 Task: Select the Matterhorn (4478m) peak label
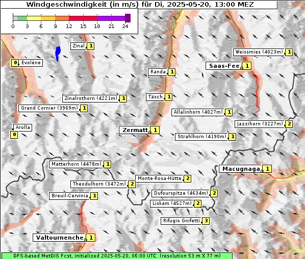(77, 164)
